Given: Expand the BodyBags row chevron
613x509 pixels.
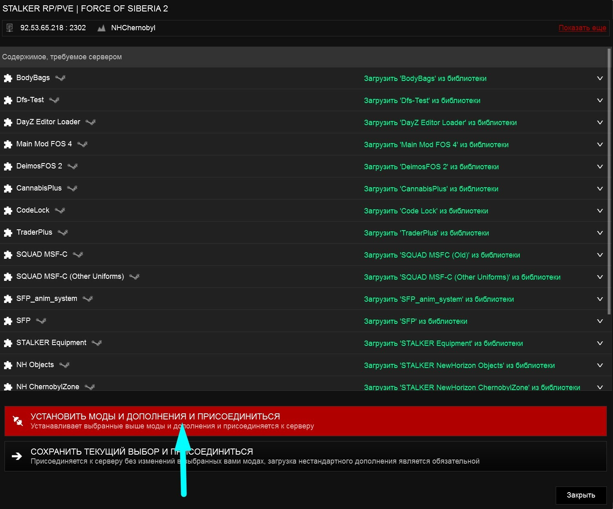Looking at the screenshot, I should (x=600, y=78).
